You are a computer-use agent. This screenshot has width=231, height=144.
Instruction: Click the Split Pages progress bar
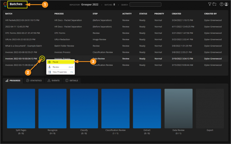(21, 108)
